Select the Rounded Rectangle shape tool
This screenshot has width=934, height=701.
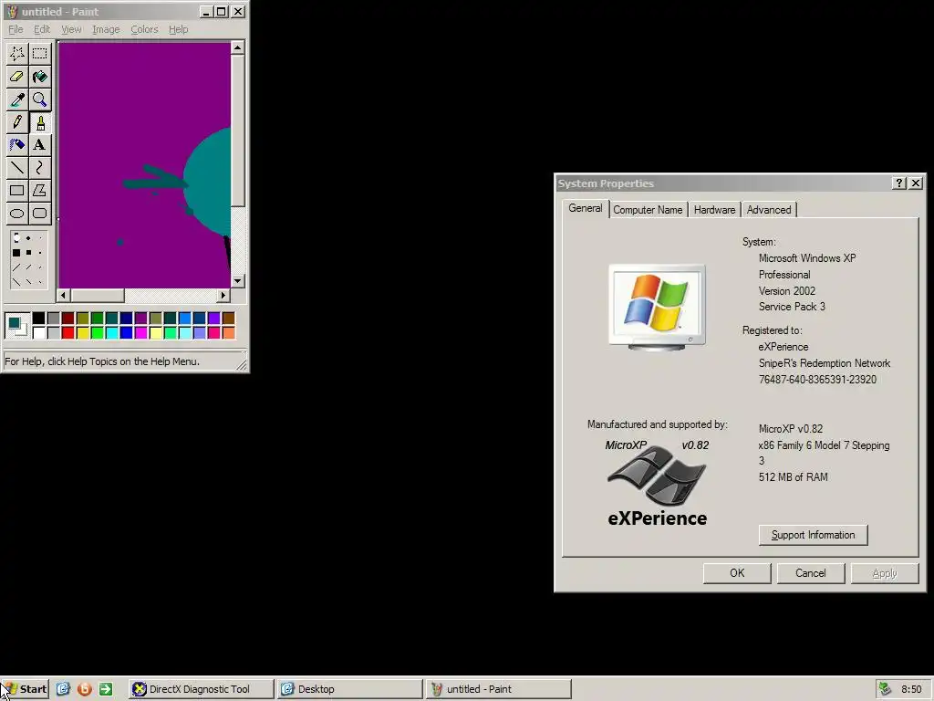(40, 214)
